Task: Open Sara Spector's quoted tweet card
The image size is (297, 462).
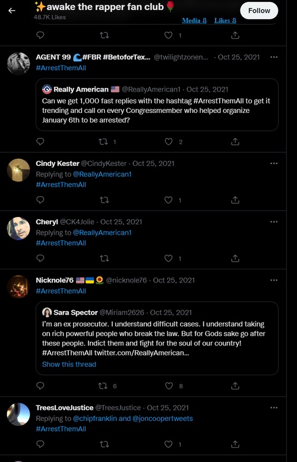Action: click(x=157, y=338)
